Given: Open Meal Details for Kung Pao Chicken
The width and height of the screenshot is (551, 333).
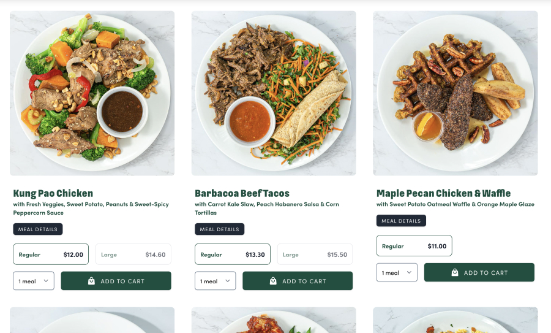Looking at the screenshot, I should 38,229.
